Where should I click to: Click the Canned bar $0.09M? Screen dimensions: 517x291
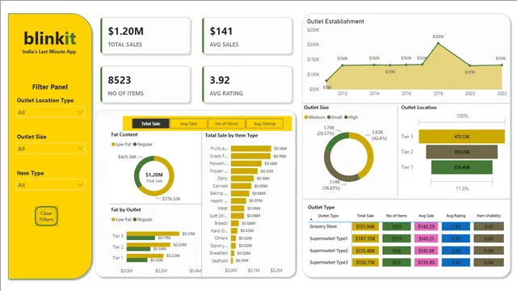241,186
